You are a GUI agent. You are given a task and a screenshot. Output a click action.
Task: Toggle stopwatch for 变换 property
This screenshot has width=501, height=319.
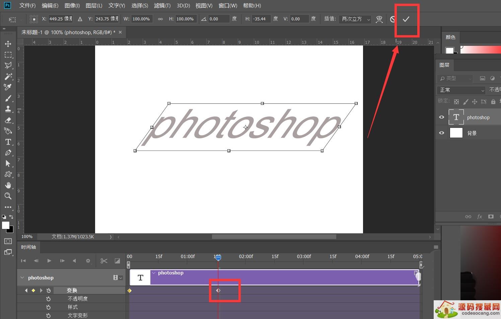click(49, 291)
